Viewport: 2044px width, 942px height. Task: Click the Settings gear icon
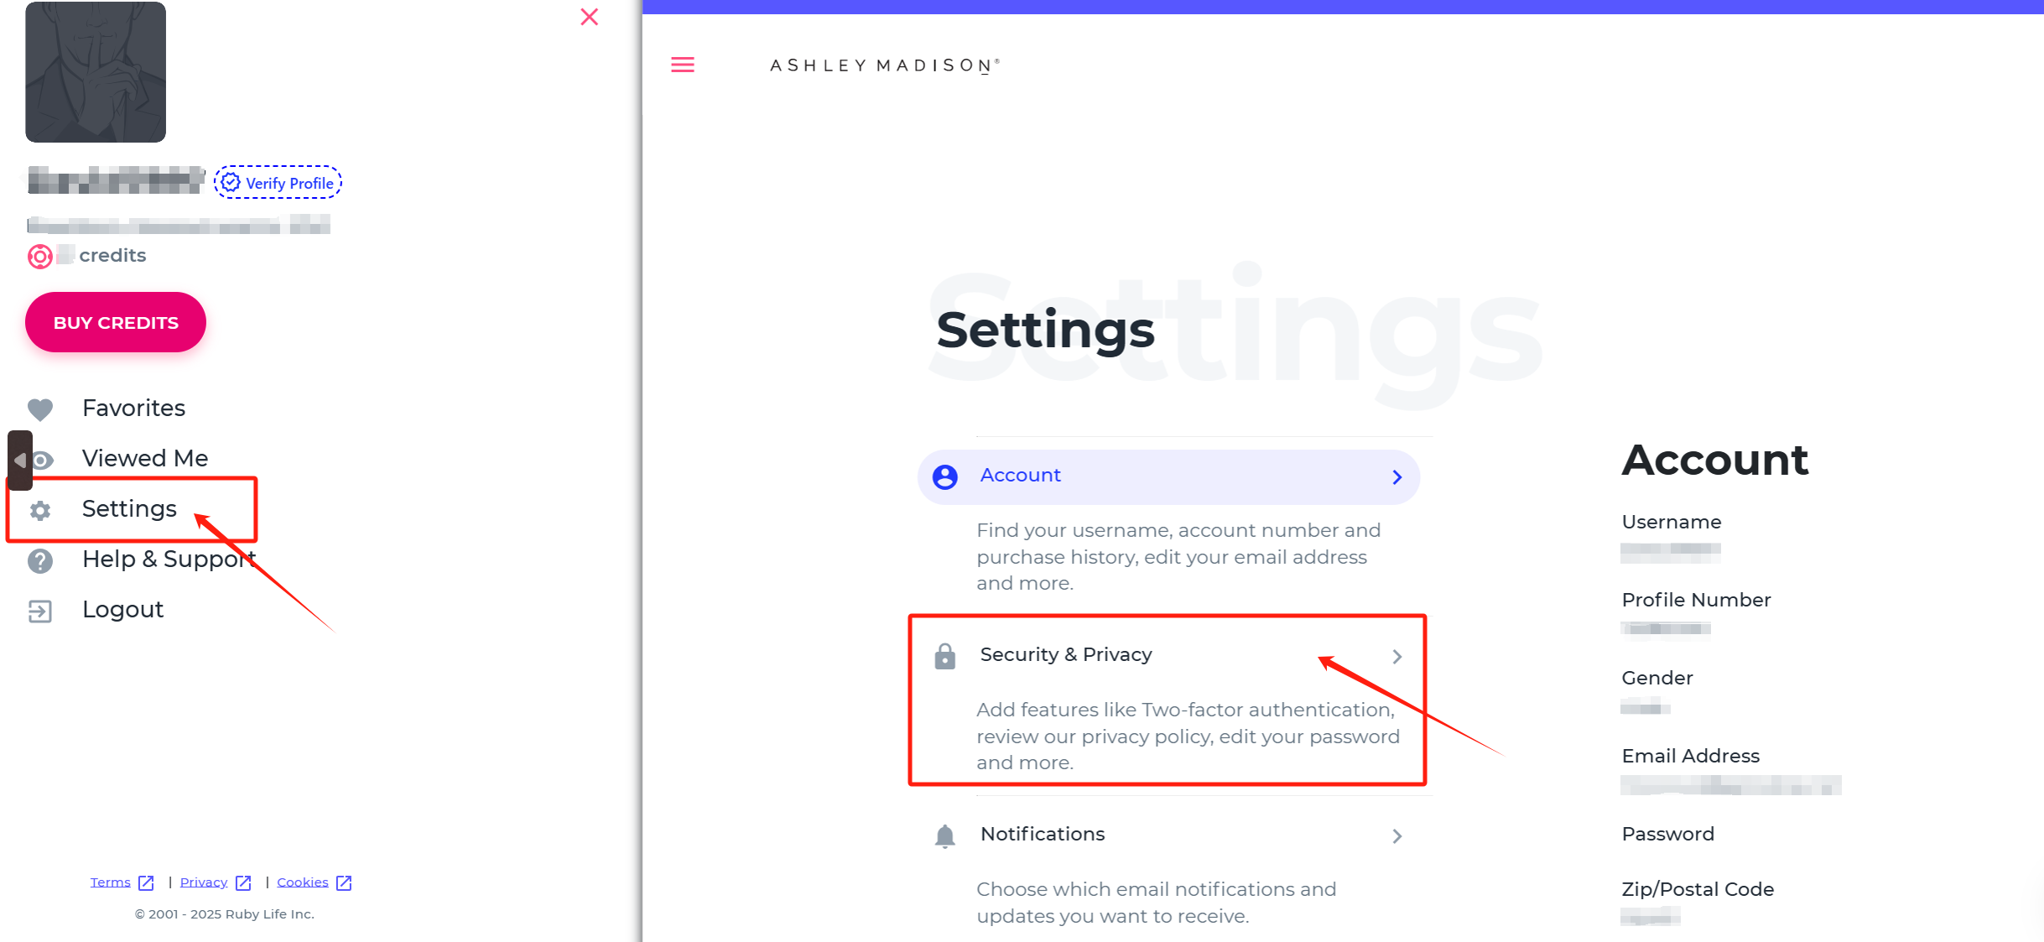[40, 510]
